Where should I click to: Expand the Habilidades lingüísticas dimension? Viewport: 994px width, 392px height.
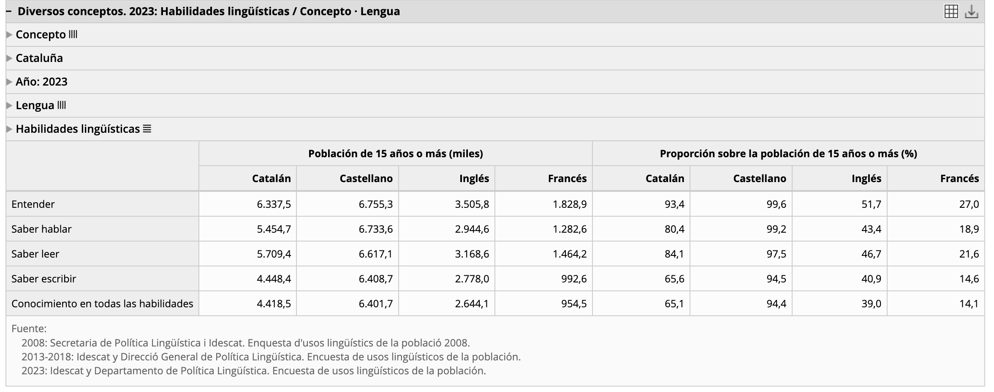coord(9,129)
